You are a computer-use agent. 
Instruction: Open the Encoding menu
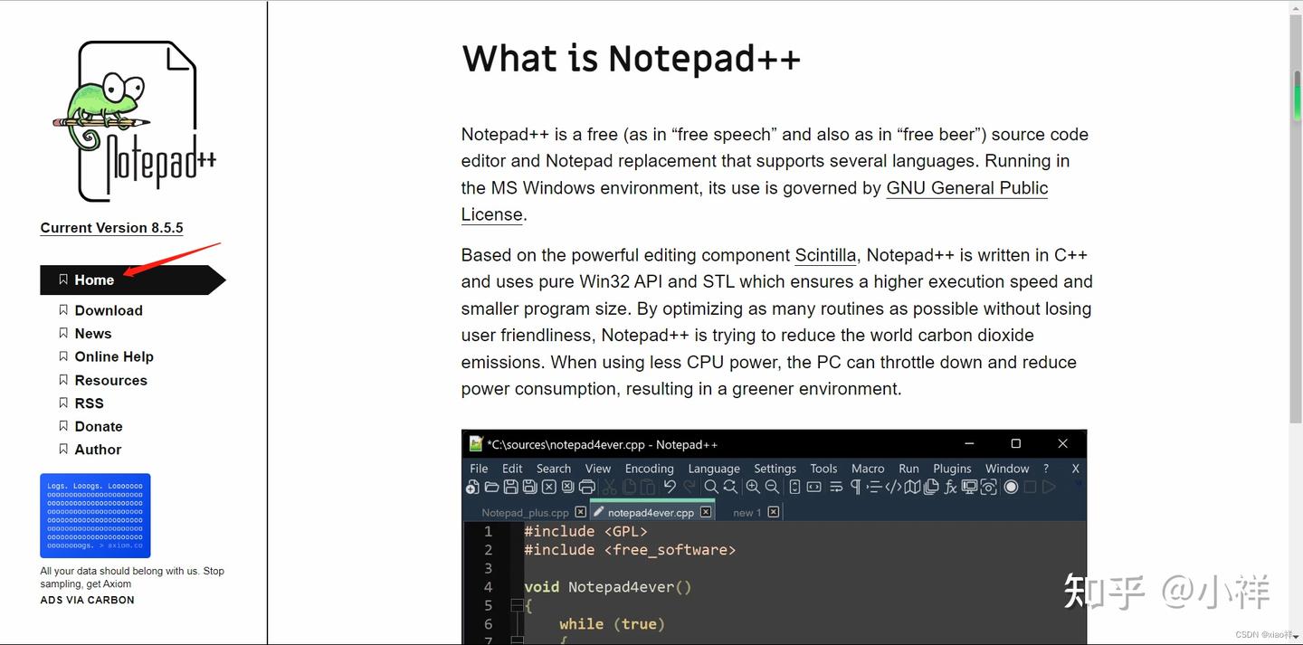coord(649,469)
